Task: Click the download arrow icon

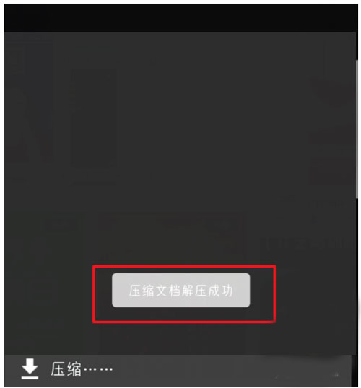Action: click(x=30, y=369)
